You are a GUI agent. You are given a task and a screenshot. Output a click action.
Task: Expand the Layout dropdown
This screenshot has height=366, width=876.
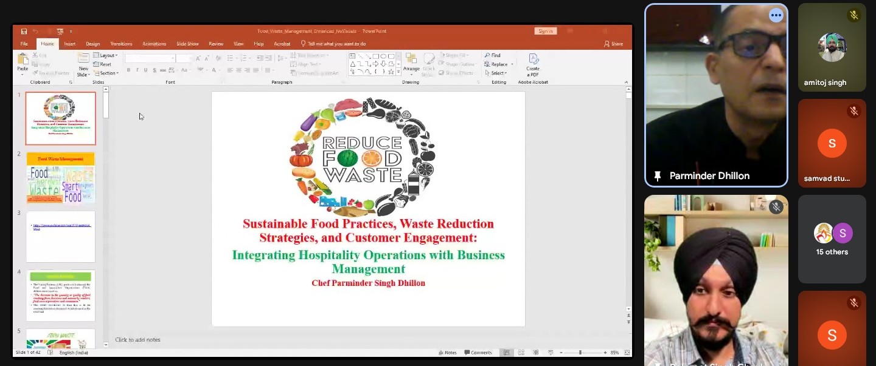(107, 55)
